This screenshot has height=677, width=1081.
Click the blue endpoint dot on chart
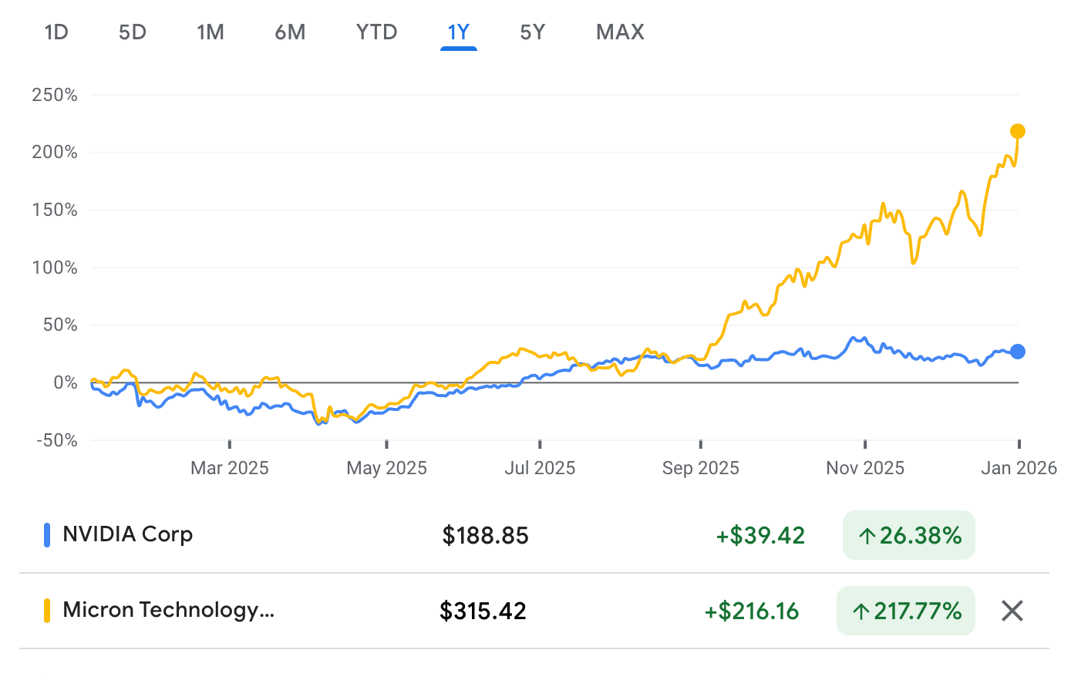(1018, 352)
